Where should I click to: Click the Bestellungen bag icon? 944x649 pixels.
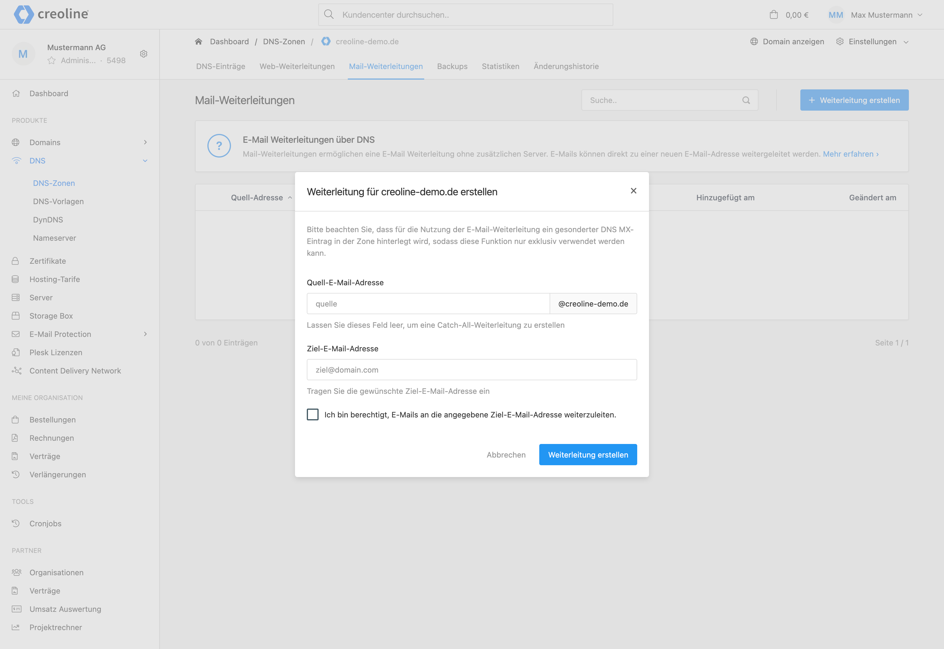(x=15, y=419)
